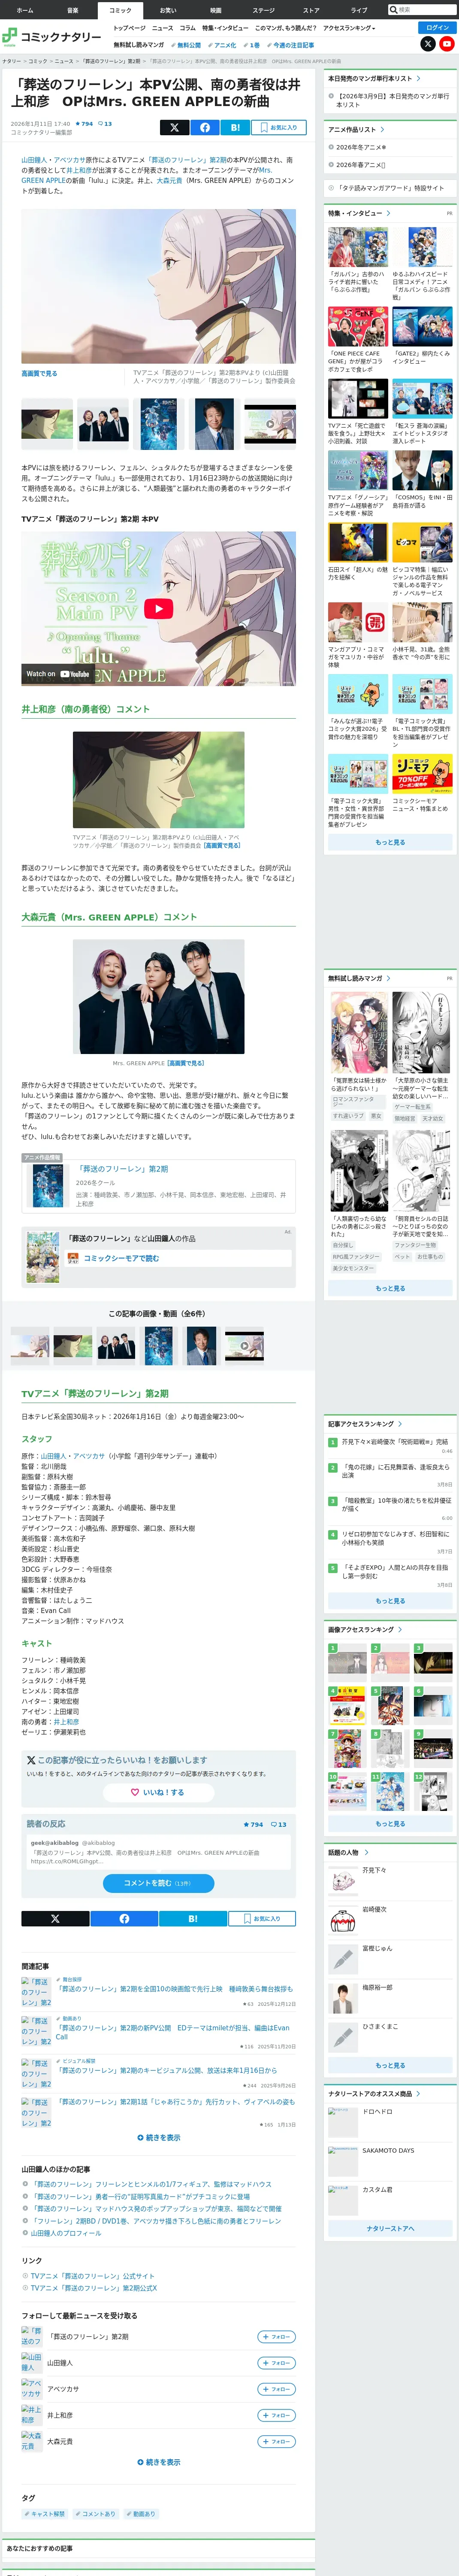Expand the アクセスランキング dropdown in the navigation

point(349,28)
